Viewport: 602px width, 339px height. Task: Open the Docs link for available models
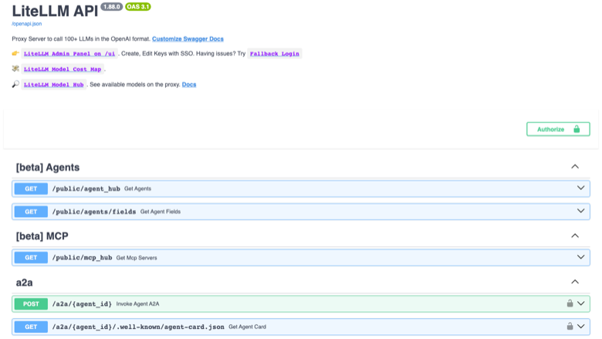point(189,84)
